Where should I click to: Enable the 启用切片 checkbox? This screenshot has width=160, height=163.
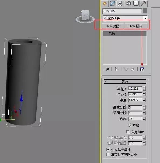[x=128, y=132]
